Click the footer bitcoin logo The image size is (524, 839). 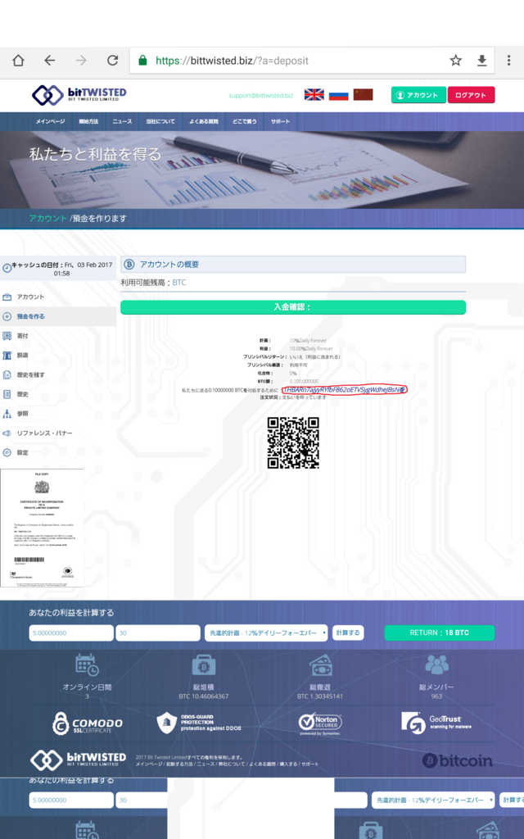[458, 760]
